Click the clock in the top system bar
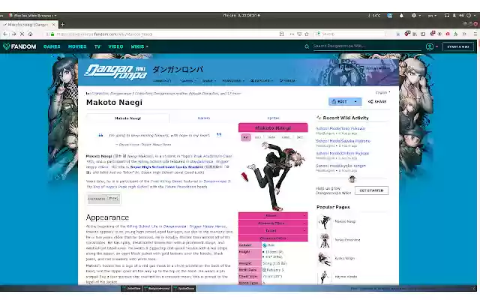The height and width of the screenshot is (300, 480). tap(241, 15)
